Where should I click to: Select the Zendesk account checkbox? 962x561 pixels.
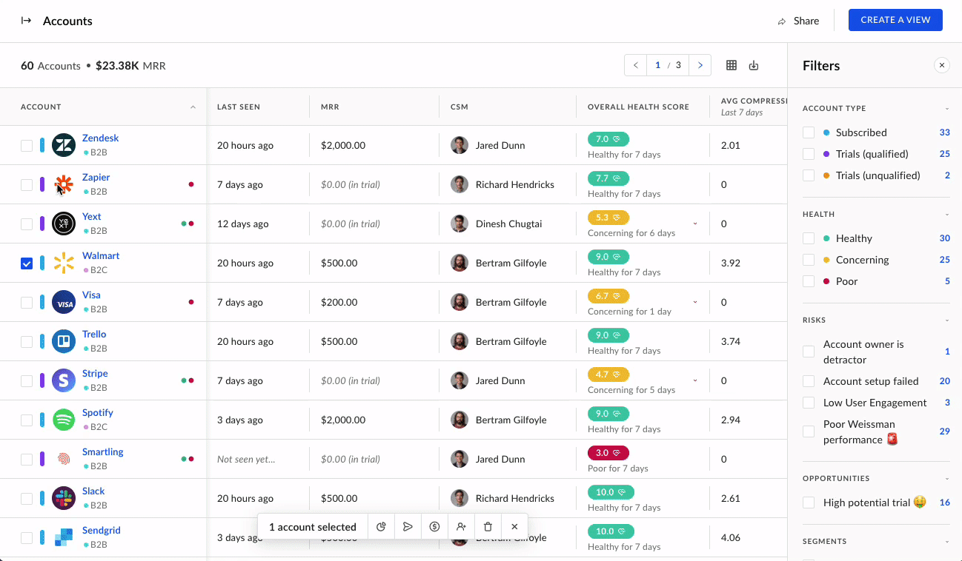click(27, 146)
